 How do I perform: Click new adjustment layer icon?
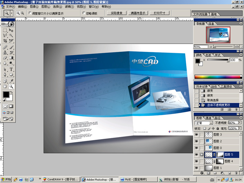[222, 173]
